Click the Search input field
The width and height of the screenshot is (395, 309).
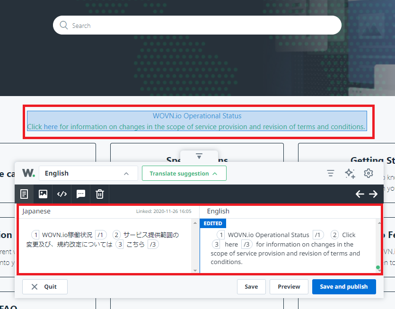[x=198, y=25]
